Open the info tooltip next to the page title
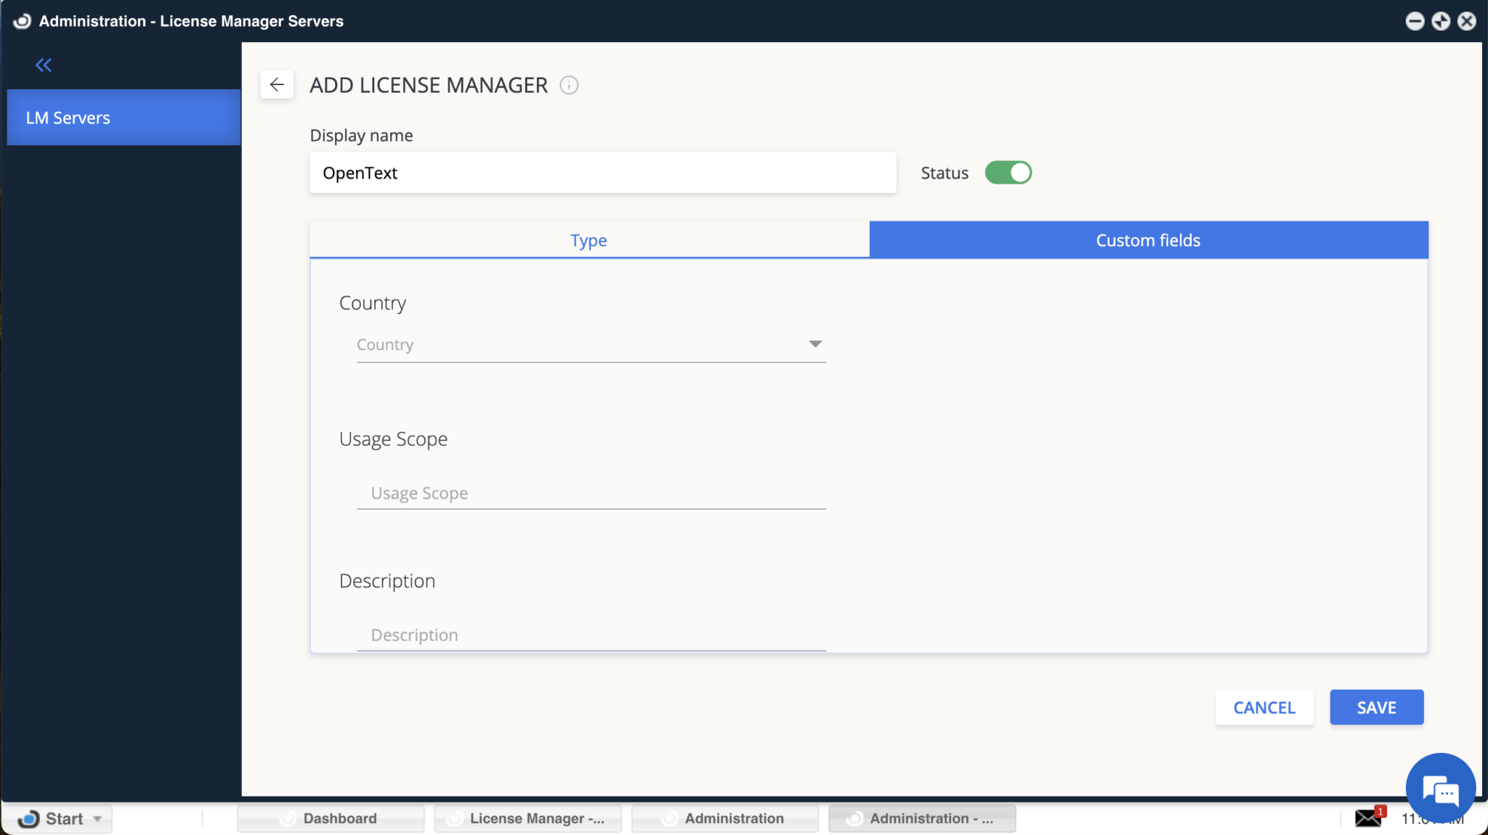 click(x=569, y=85)
